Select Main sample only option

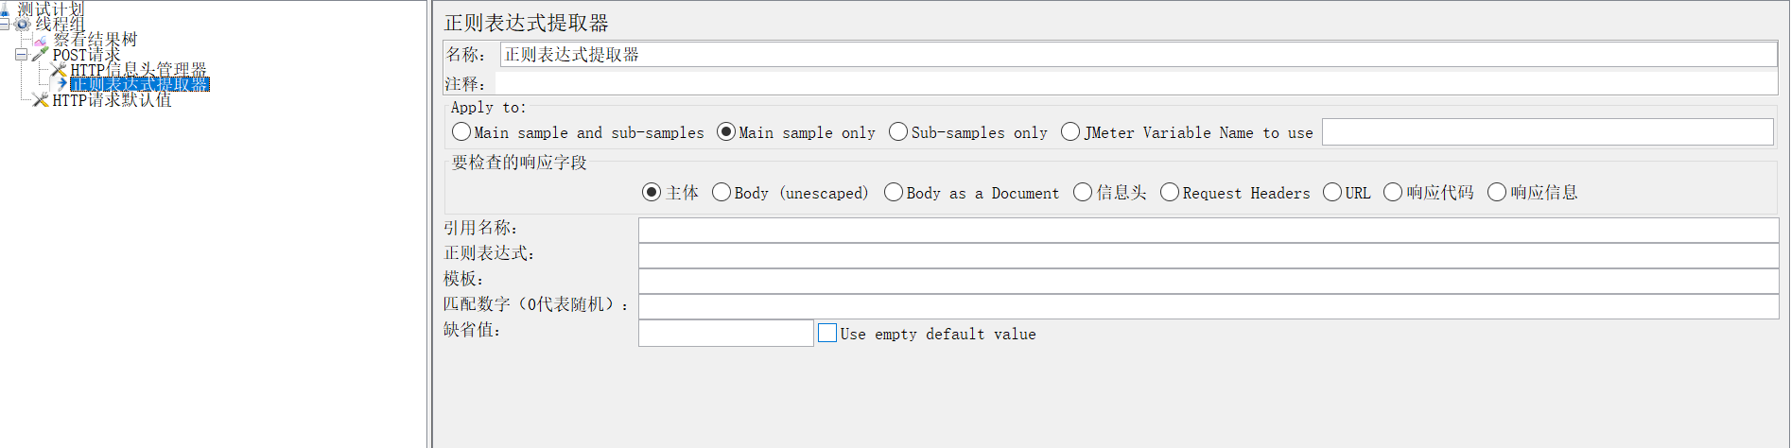pyautogui.click(x=796, y=132)
